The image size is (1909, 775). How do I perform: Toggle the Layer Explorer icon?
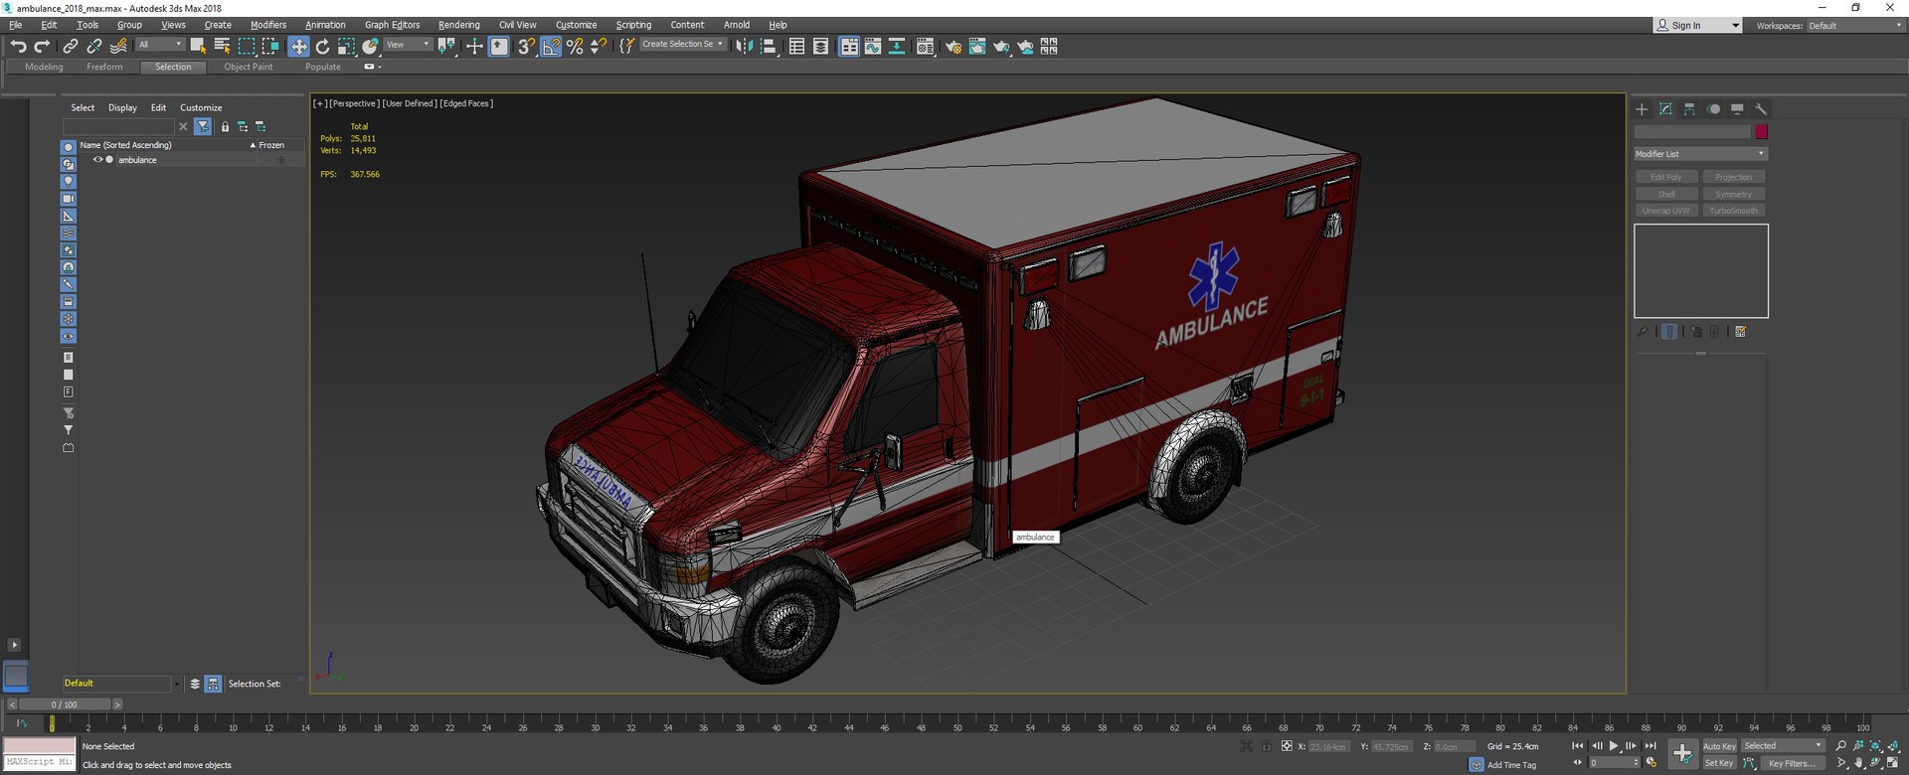[820, 46]
